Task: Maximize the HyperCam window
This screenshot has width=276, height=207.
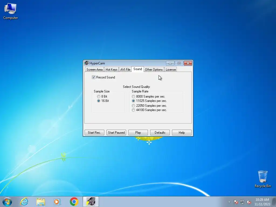Action: click(x=179, y=63)
